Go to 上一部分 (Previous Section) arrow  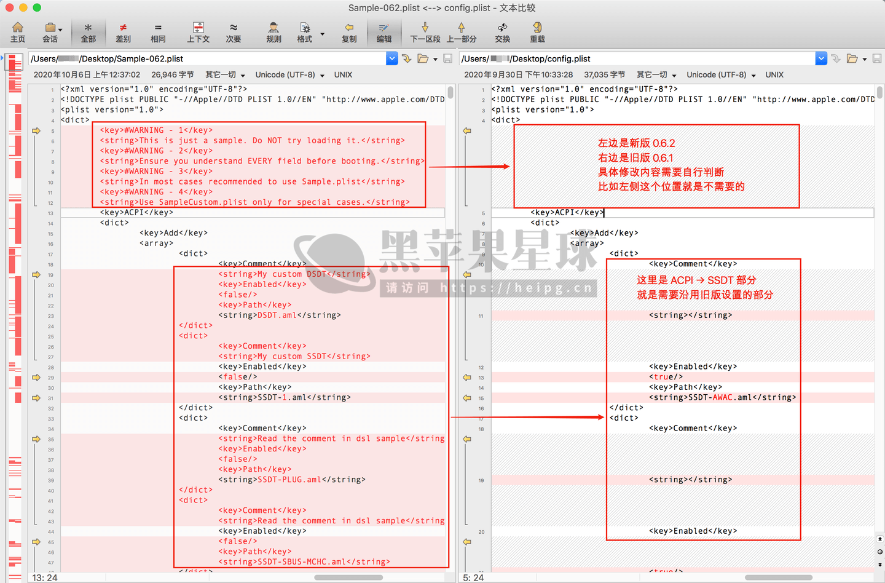point(461,32)
